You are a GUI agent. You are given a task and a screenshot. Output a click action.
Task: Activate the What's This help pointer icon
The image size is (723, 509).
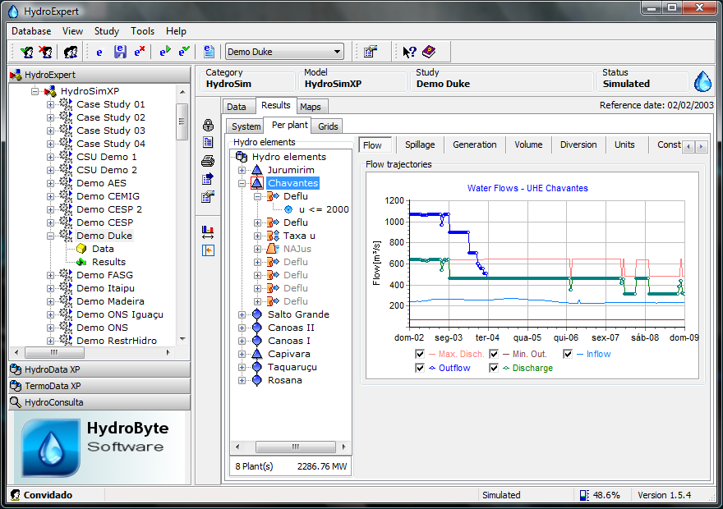coord(409,52)
